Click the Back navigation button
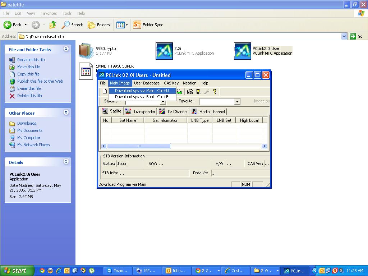Image resolution: width=368 pixels, height=276 pixels. 13,25
